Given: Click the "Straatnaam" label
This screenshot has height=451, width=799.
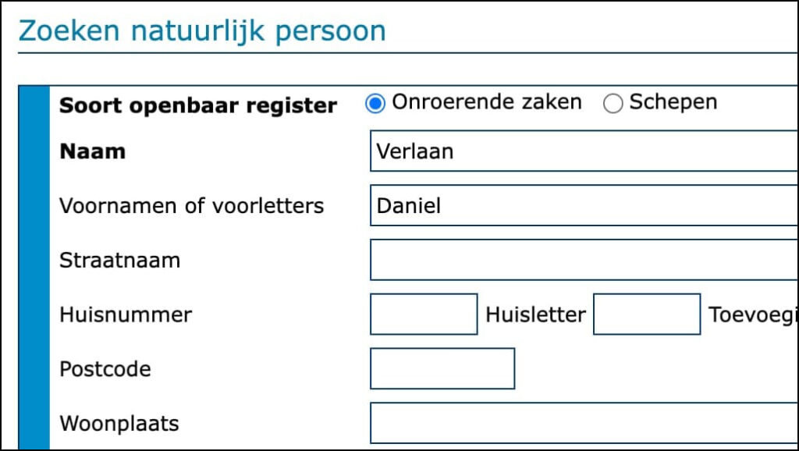Looking at the screenshot, I should point(119,261).
